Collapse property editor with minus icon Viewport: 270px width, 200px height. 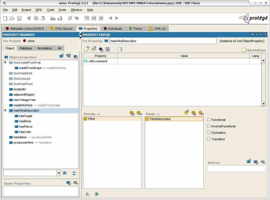[257, 34]
